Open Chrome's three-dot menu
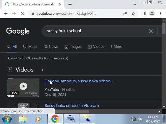Viewport: 166px width, 124px height. point(160,13)
